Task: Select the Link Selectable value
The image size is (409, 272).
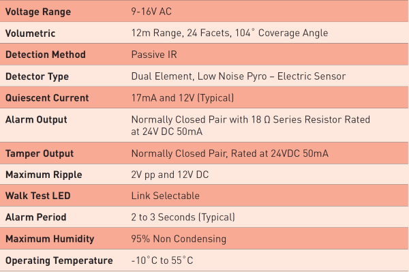Action: pos(166,196)
